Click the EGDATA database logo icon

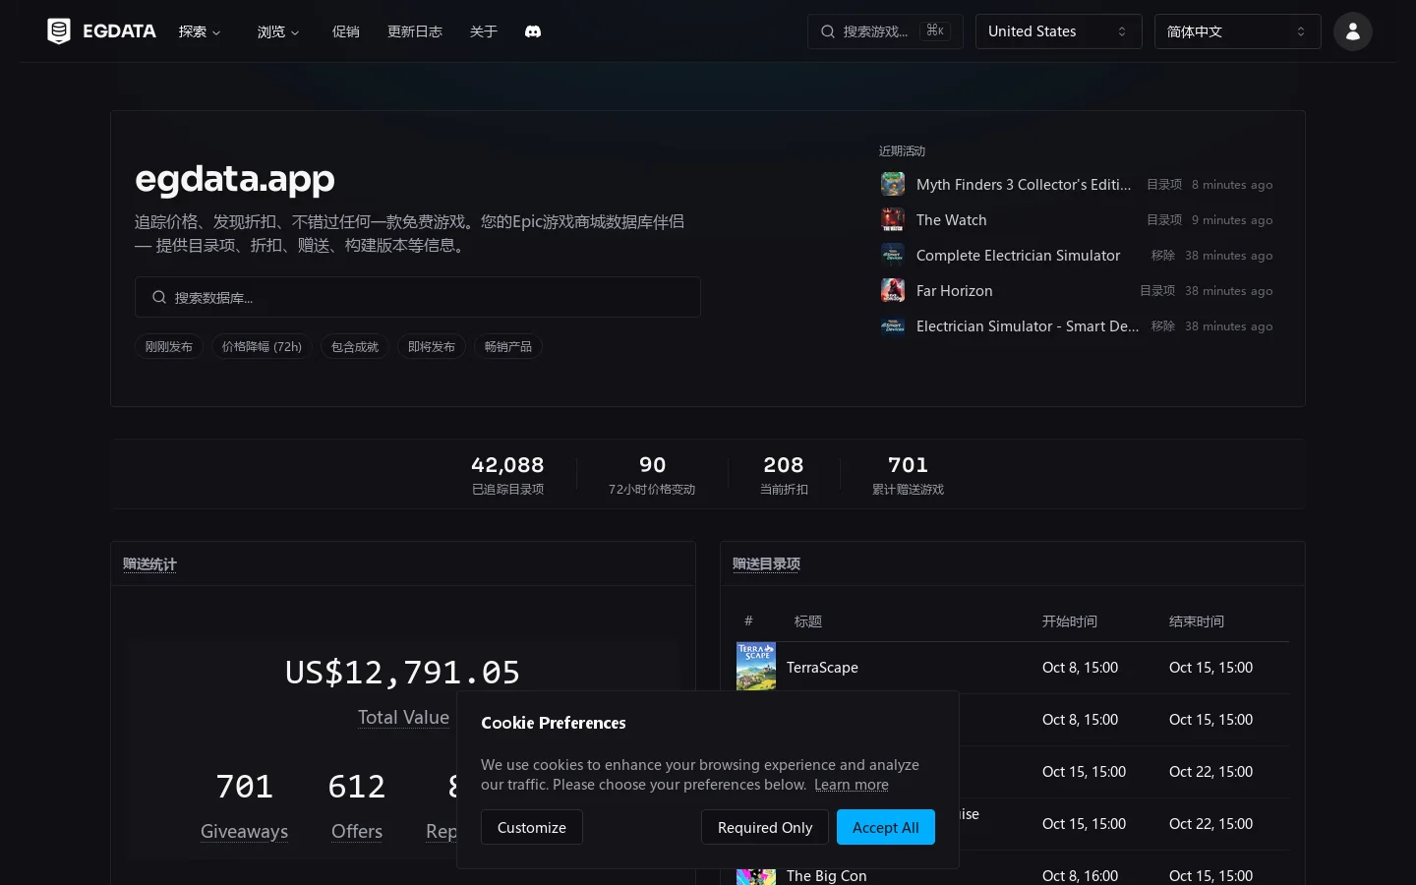[59, 31]
